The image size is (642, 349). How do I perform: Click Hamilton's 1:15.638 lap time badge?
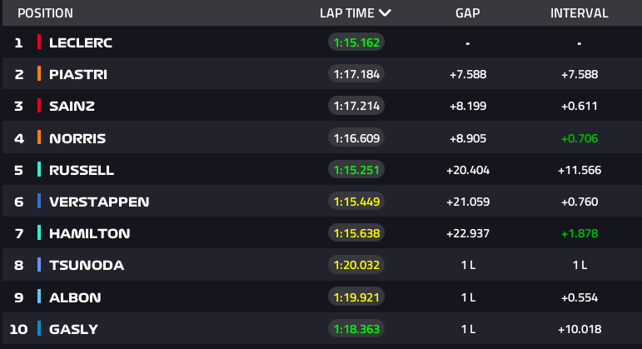click(356, 233)
